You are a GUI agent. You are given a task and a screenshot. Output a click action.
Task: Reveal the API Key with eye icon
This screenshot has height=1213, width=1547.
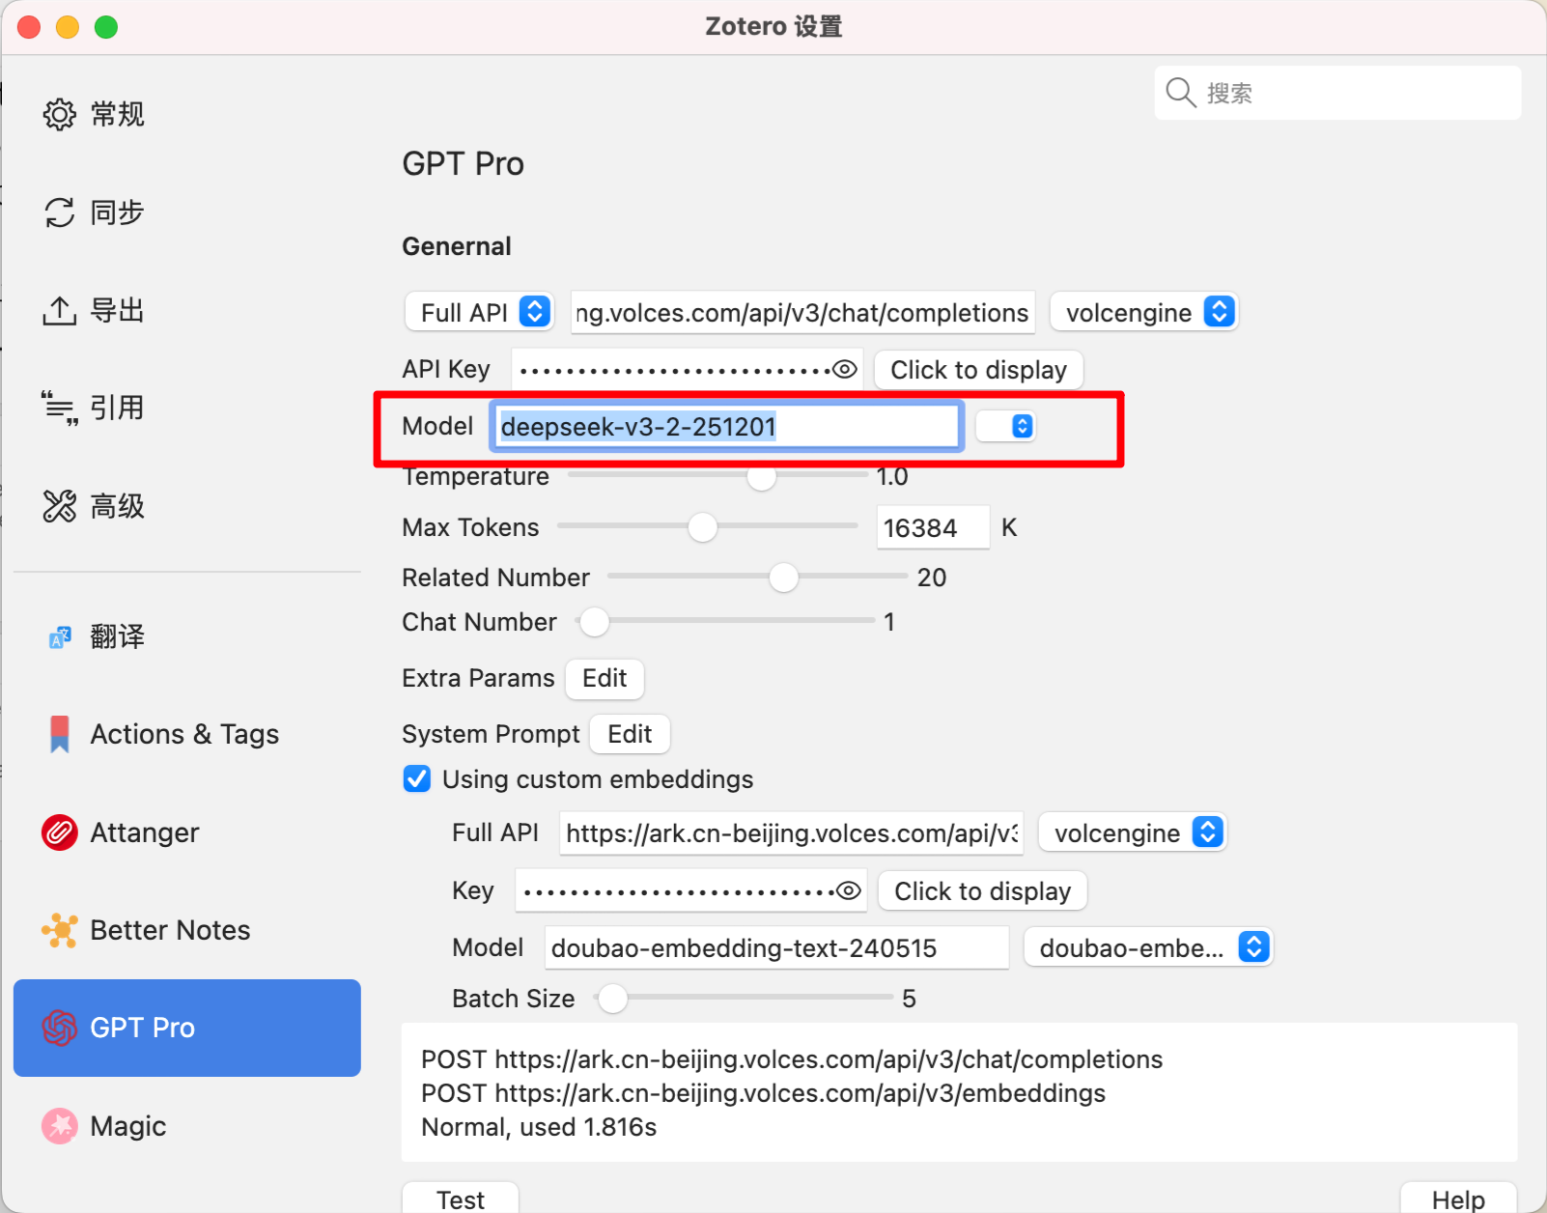[845, 370]
